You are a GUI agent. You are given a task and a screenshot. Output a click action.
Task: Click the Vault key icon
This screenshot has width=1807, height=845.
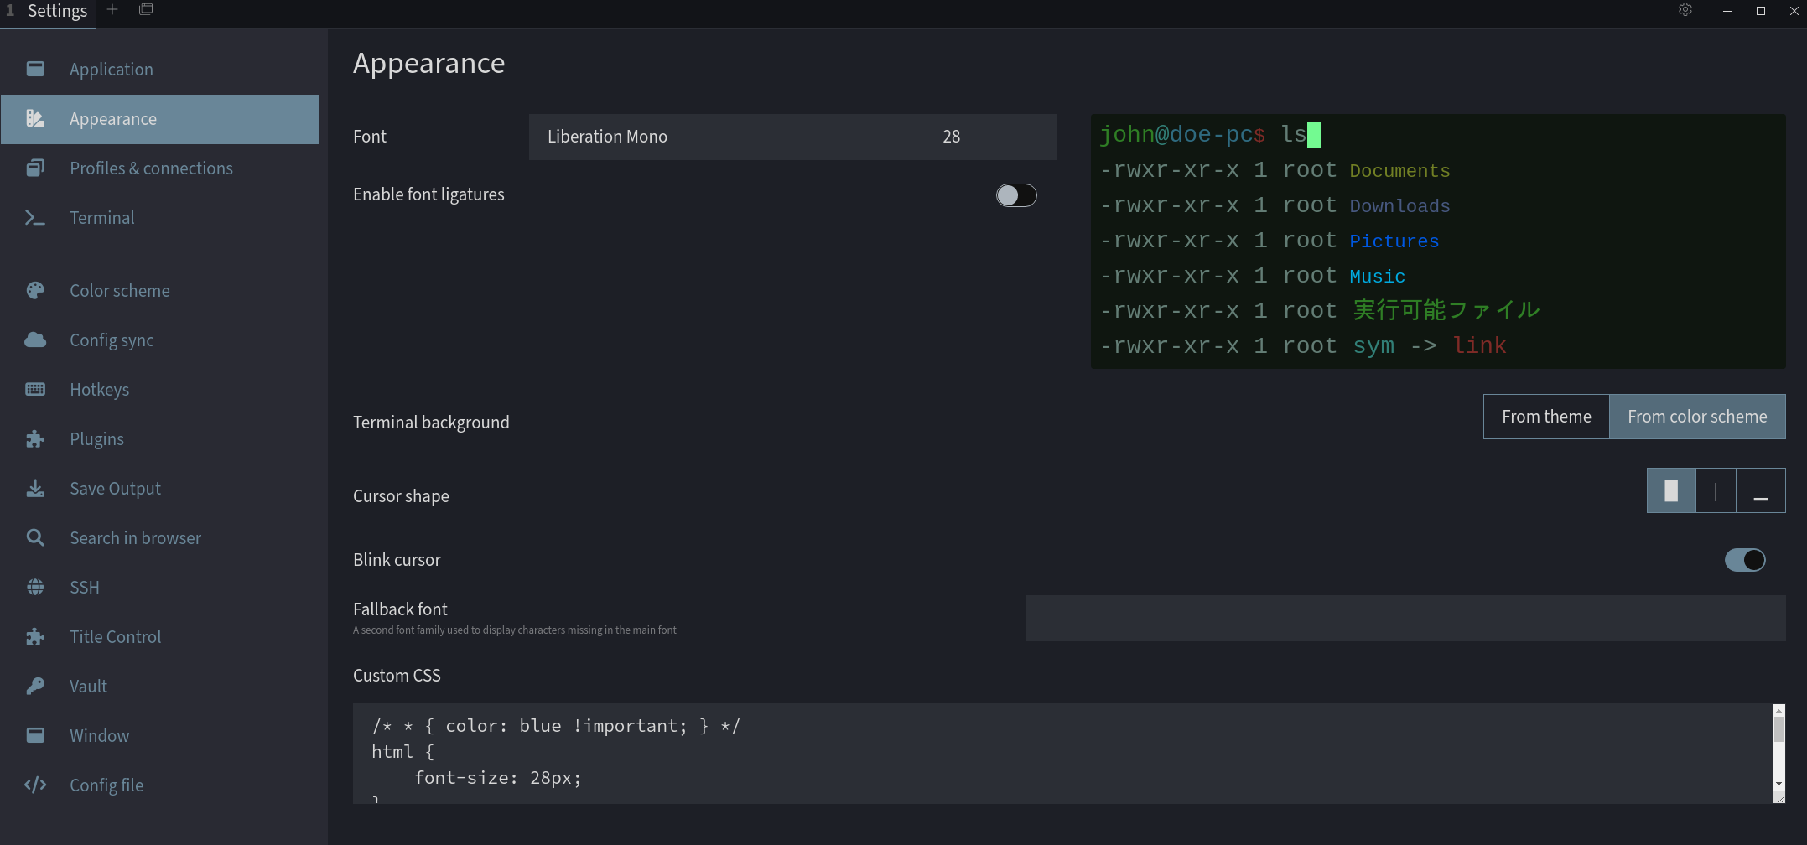pos(35,686)
